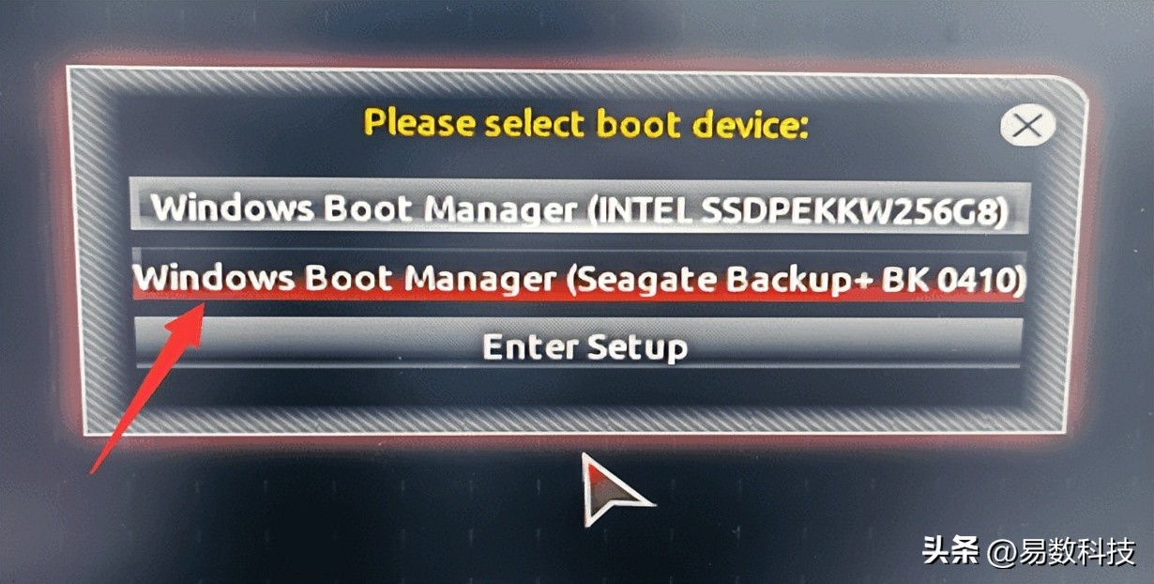
Task: Select Windows Boot Manager (Seagate Backup+ BK 0410)
Action: (580, 276)
